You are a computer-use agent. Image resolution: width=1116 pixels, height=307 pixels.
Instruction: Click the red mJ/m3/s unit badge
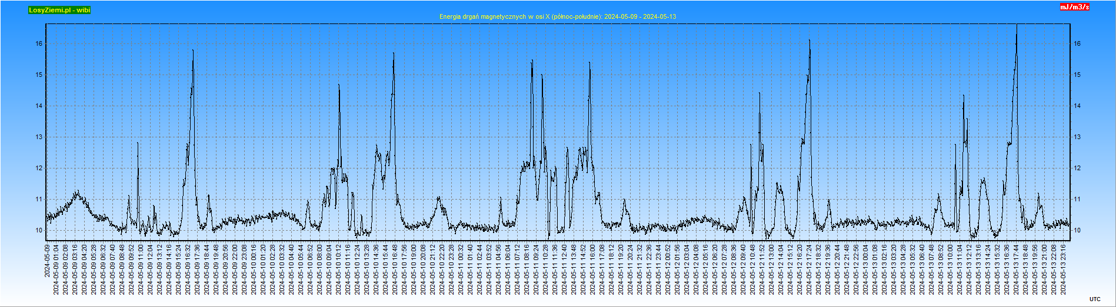1074,7
